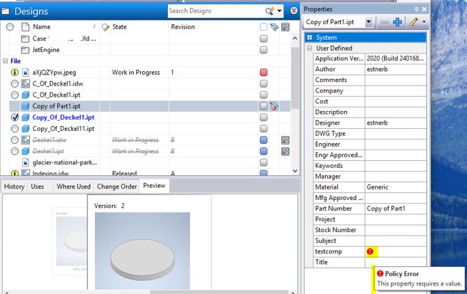Select Copy_Of_Deckel1.ipt blue file name
The width and height of the screenshot is (467, 294).
pyautogui.click(x=64, y=117)
